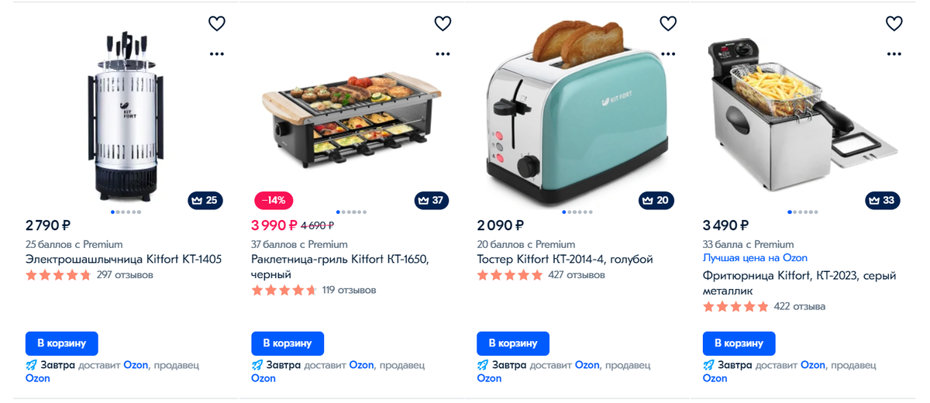
Task: Favorite the raclette grill with the heart icon
Action: tap(443, 23)
